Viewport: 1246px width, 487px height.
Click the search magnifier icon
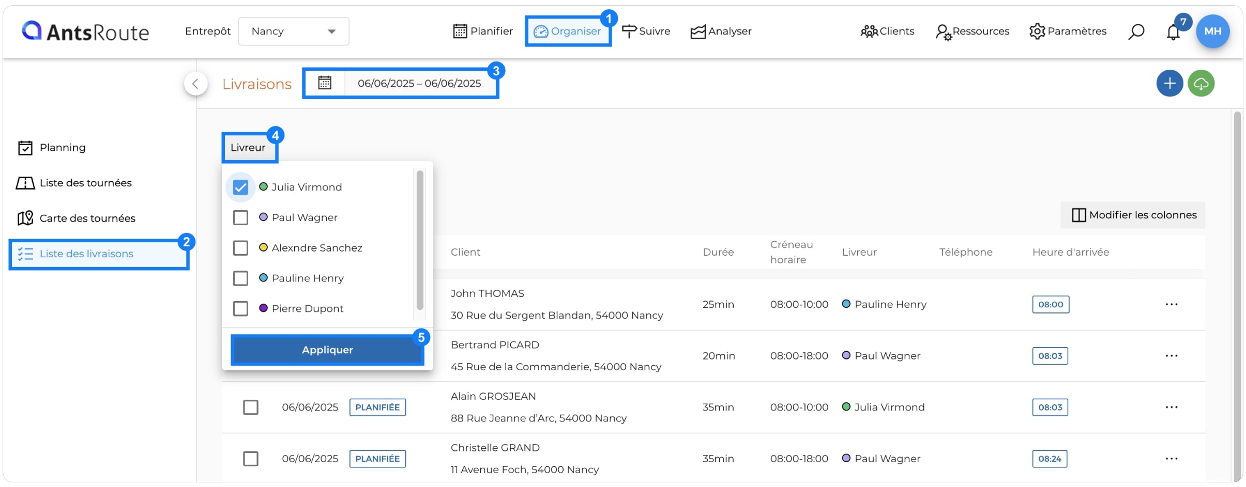(1136, 32)
